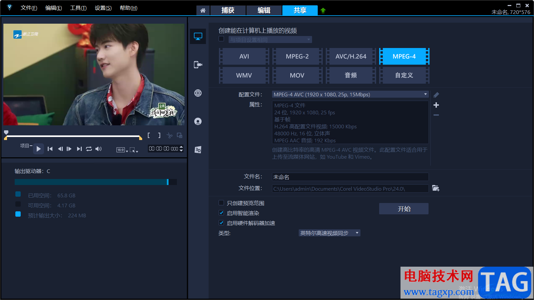This screenshot has width=534, height=300.
Task: Toggle repeat playback
Action: click(89, 149)
